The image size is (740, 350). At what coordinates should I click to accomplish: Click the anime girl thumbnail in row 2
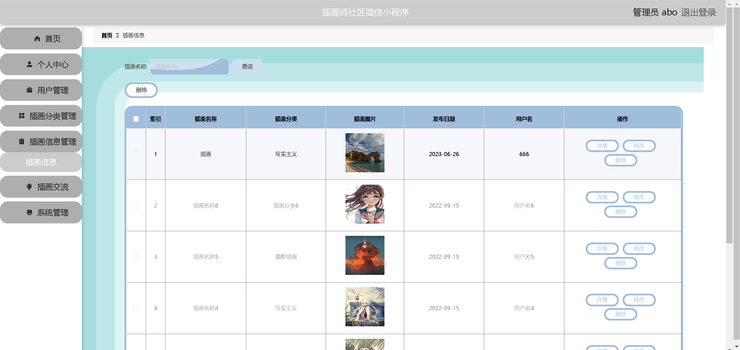[x=365, y=204]
